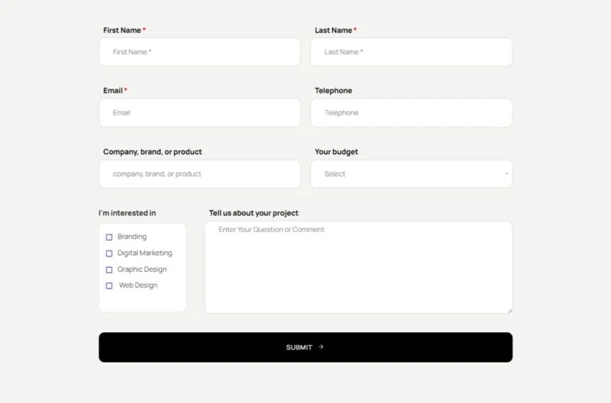Image resolution: width=611 pixels, height=403 pixels.
Task: Click the "First Name" field label
Action: pyautogui.click(x=122, y=31)
